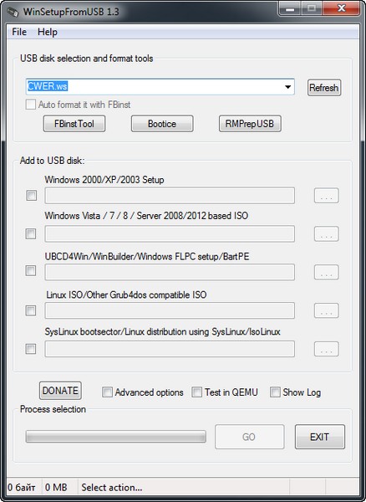366x502 pixels.
Task: Click the DONATE button
Action: tap(60, 391)
